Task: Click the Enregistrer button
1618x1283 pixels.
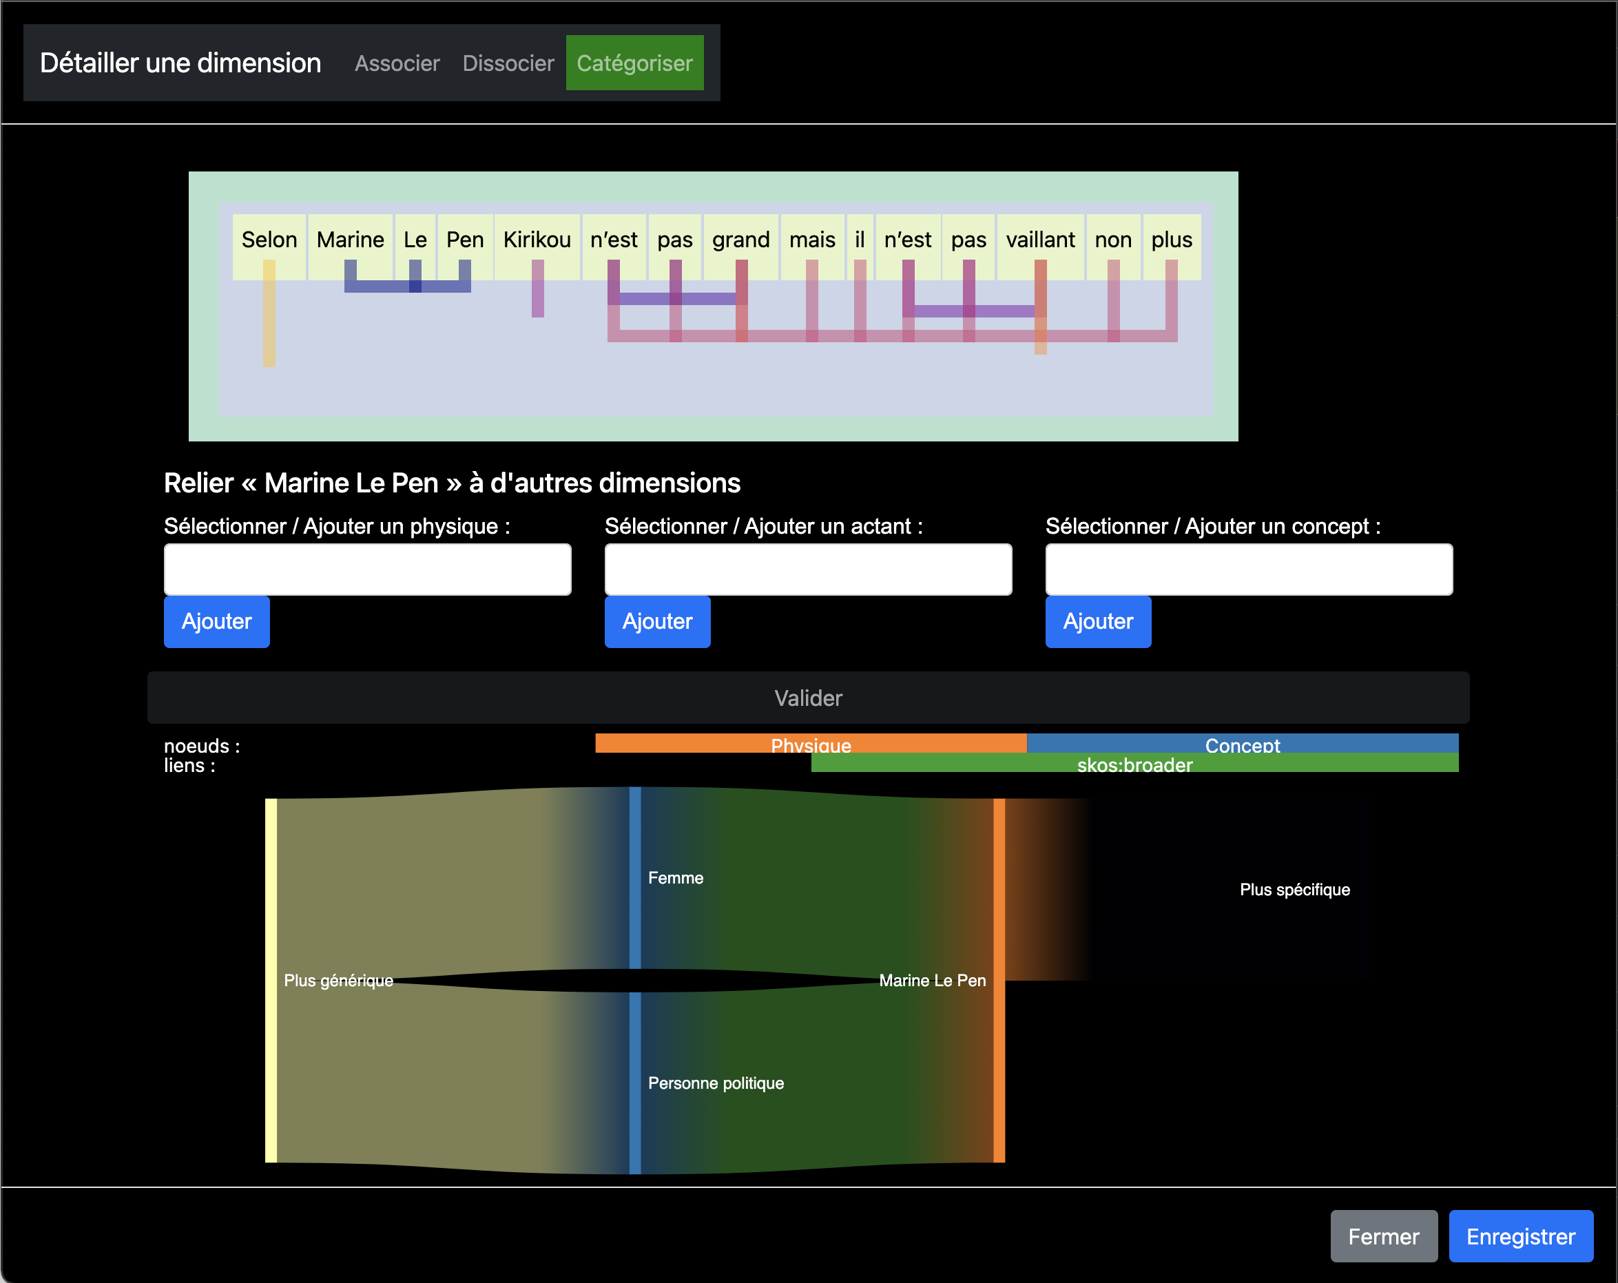Action: point(1520,1235)
